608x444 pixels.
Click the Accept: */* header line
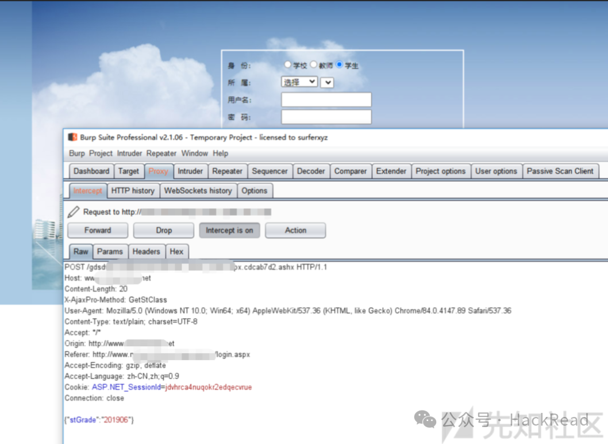click(82, 332)
